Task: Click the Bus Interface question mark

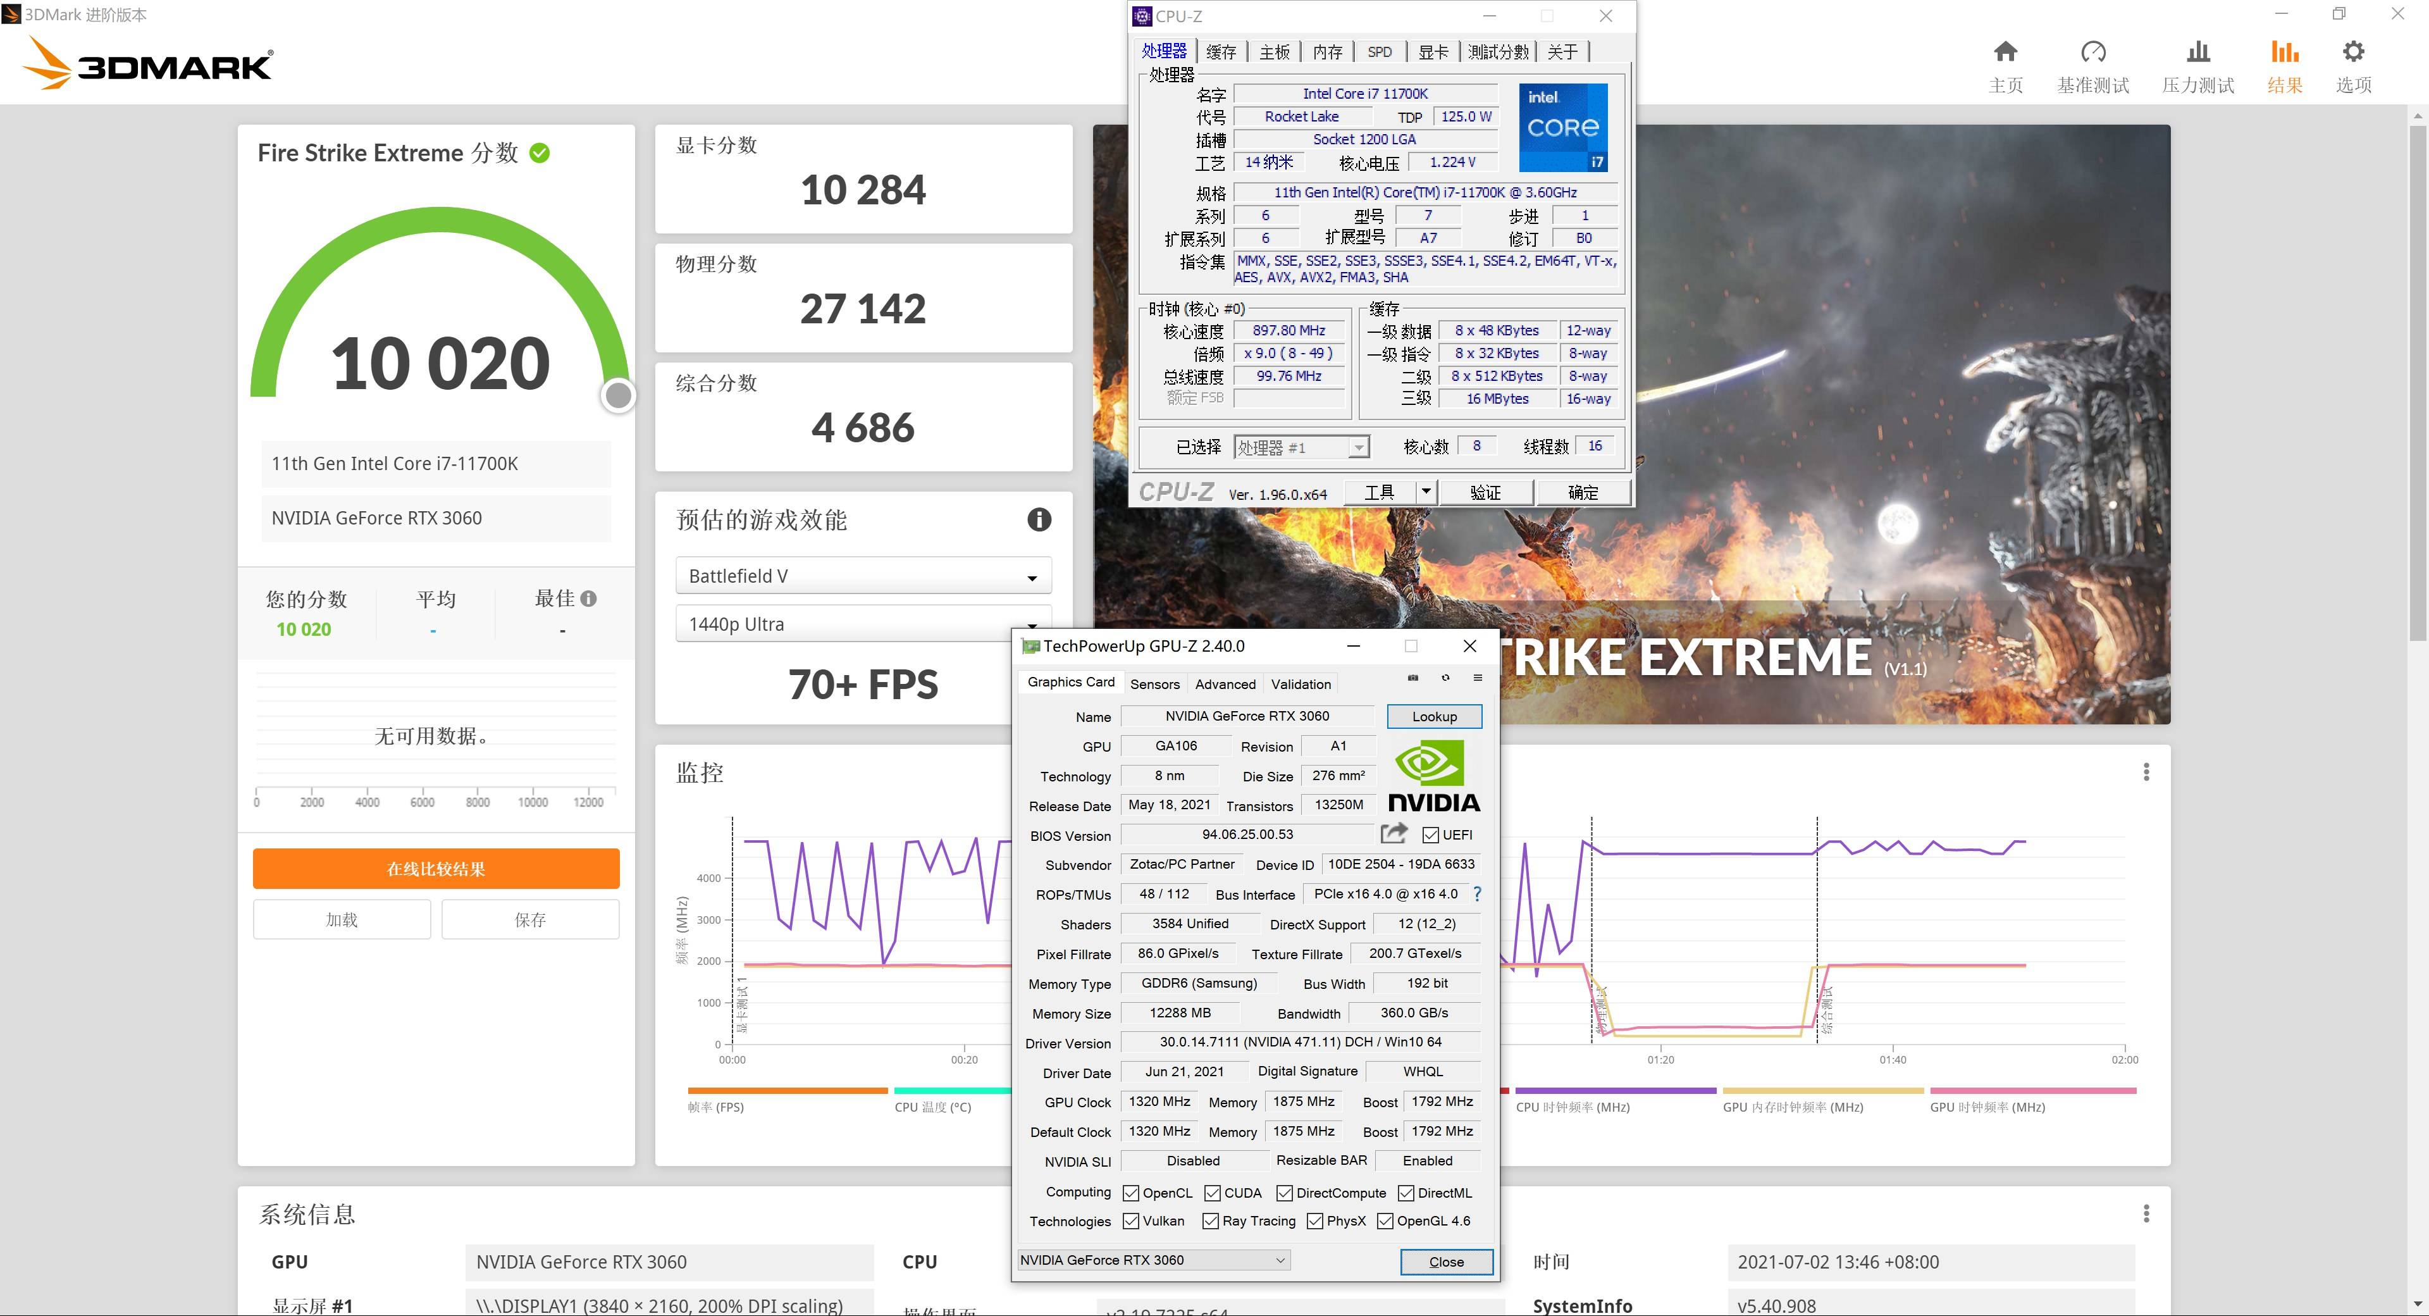Action: coord(1478,893)
